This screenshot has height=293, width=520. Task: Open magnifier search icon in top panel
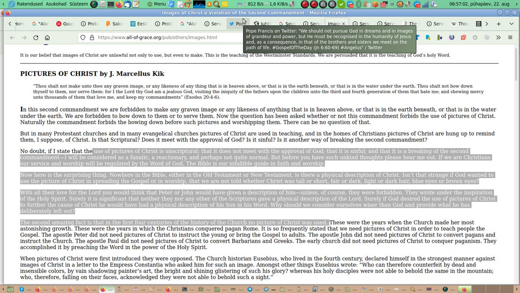tap(216, 4)
